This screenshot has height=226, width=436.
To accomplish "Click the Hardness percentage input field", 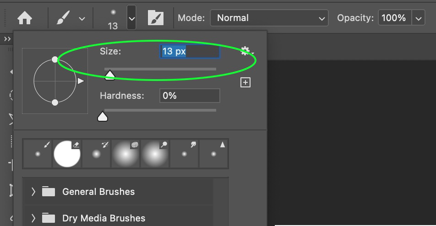I will 190,96.
